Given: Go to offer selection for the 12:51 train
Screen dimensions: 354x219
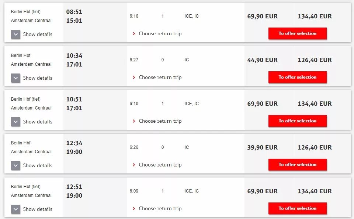Looking at the screenshot, I should click(x=297, y=208).
